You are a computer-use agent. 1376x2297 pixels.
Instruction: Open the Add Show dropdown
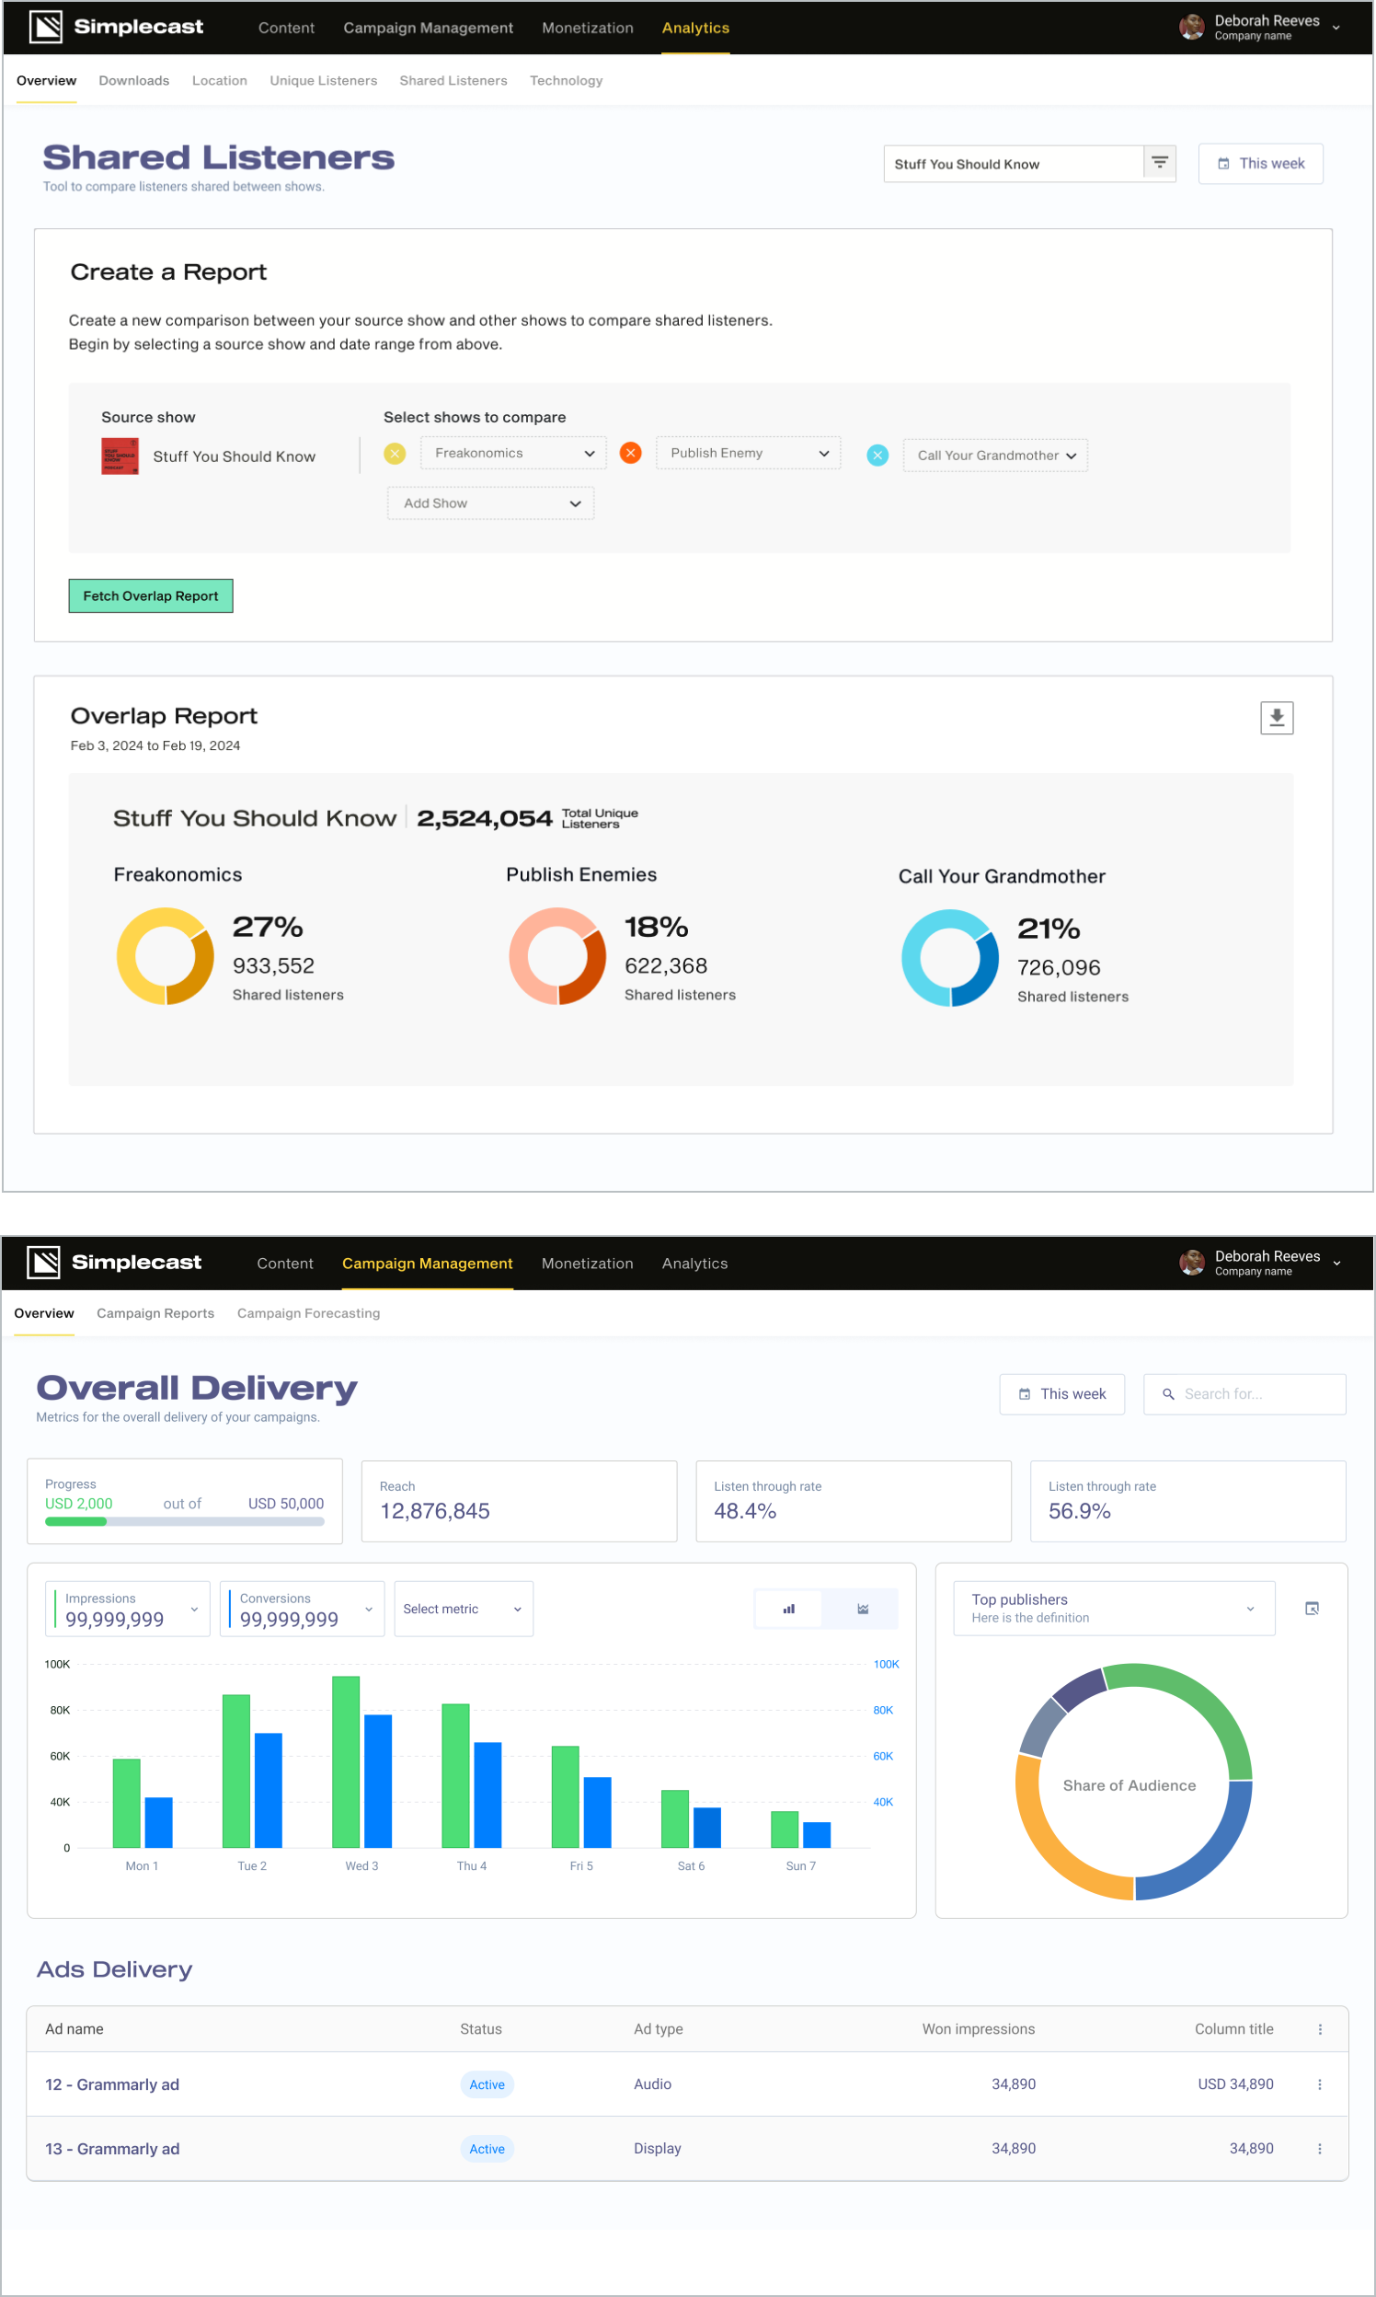[490, 502]
